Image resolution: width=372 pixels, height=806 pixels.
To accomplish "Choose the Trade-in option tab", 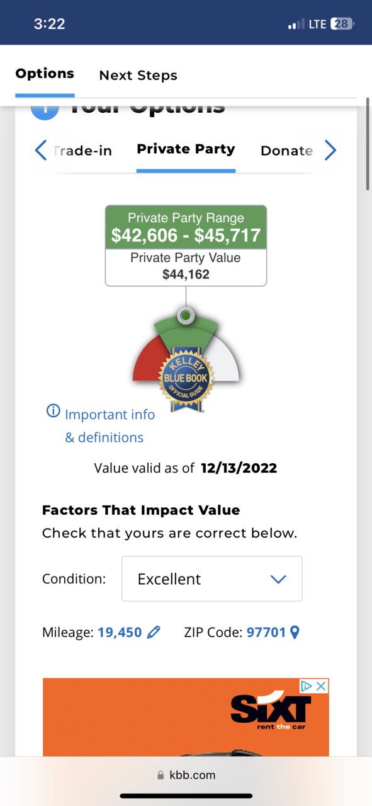I will (82, 151).
